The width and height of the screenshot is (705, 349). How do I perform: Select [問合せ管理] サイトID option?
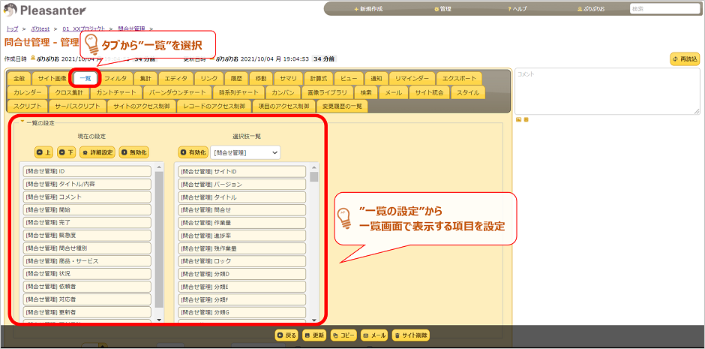(242, 171)
